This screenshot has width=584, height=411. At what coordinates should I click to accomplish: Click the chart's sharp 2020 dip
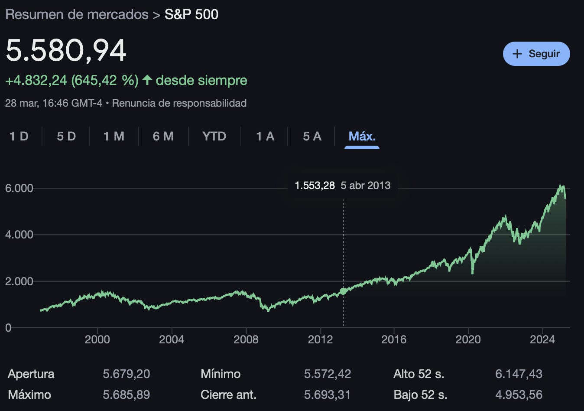pos(472,273)
